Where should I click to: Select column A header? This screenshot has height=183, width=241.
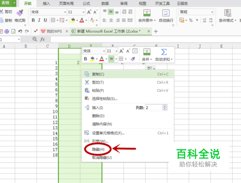[4, 46]
